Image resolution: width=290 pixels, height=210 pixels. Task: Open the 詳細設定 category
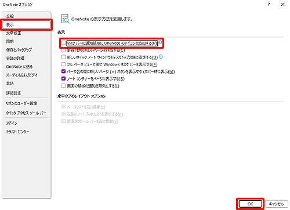[x=26, y=93]
